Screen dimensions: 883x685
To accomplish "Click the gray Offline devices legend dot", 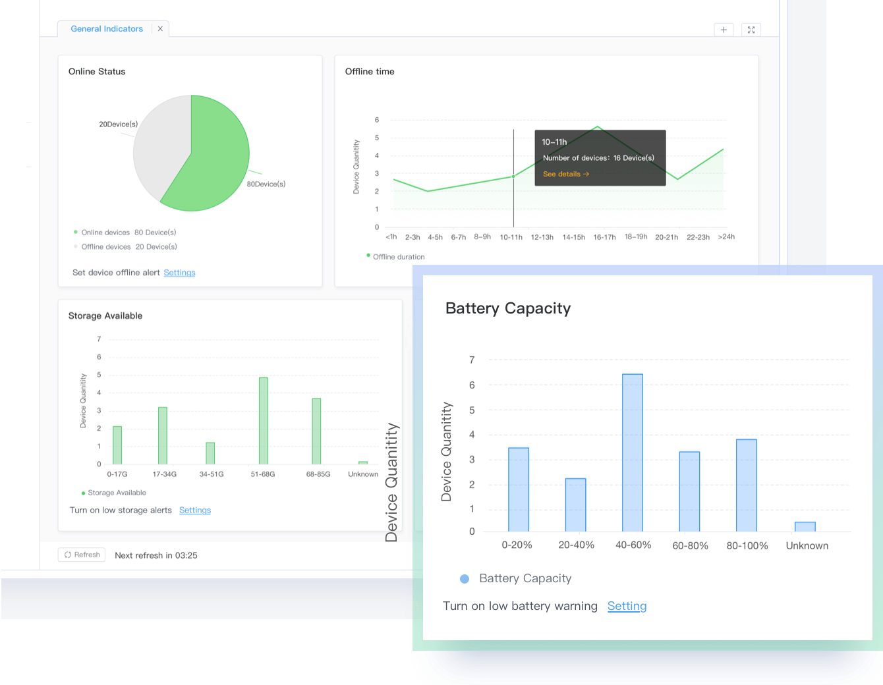I will (77, 246).
